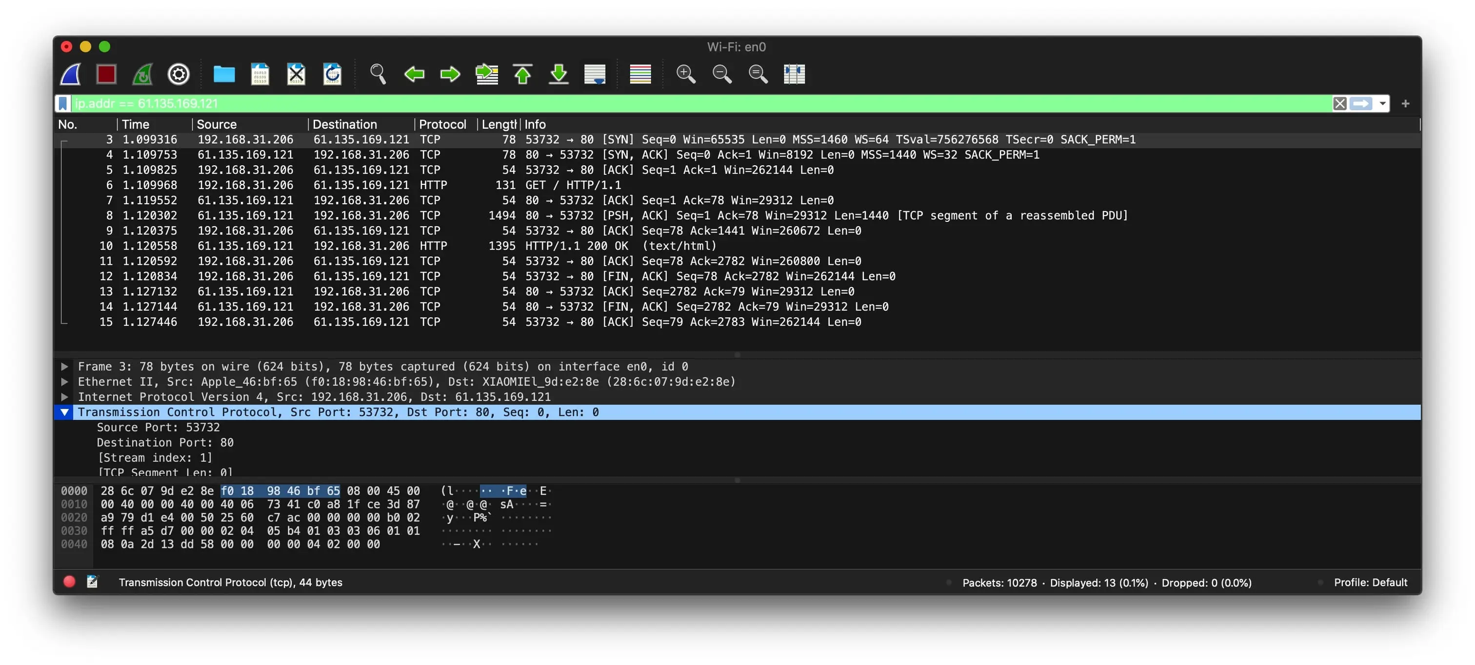The image size is (1475, 665).
Task: Clear the display filter with X button
Action: 1339,103
